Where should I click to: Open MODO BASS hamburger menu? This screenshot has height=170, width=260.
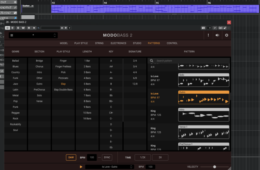click(12, 35)
